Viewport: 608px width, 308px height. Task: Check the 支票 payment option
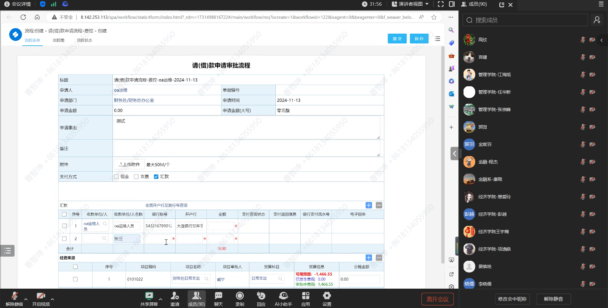click(136, 177)
